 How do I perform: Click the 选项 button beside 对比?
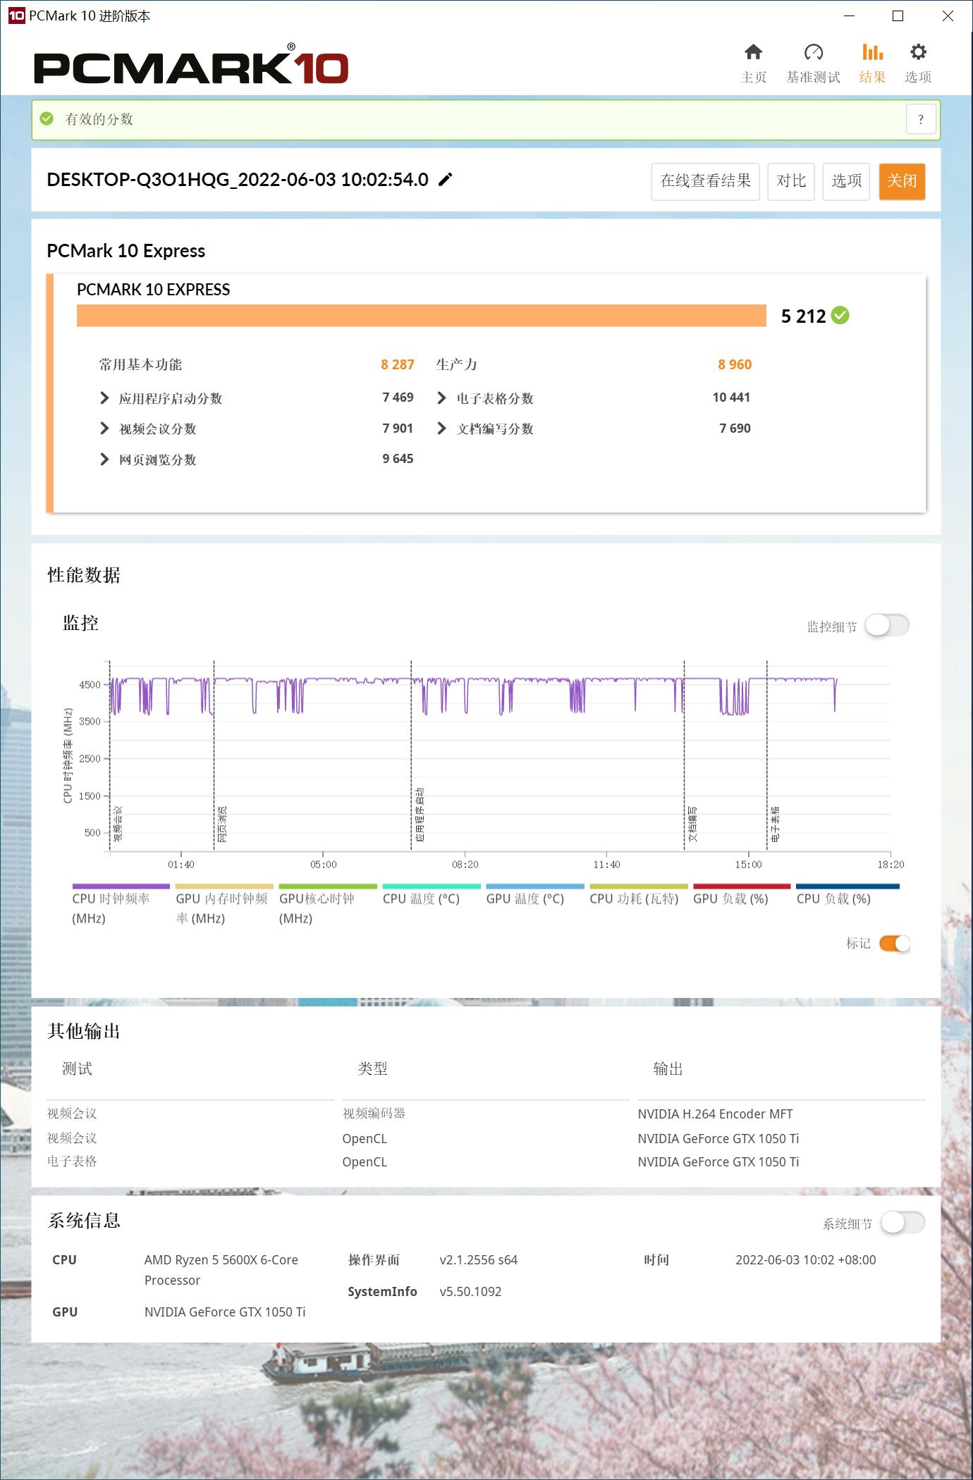[846, 181]
